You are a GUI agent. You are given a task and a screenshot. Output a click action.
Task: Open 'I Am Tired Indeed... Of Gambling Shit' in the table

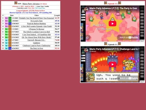point(36,34)
